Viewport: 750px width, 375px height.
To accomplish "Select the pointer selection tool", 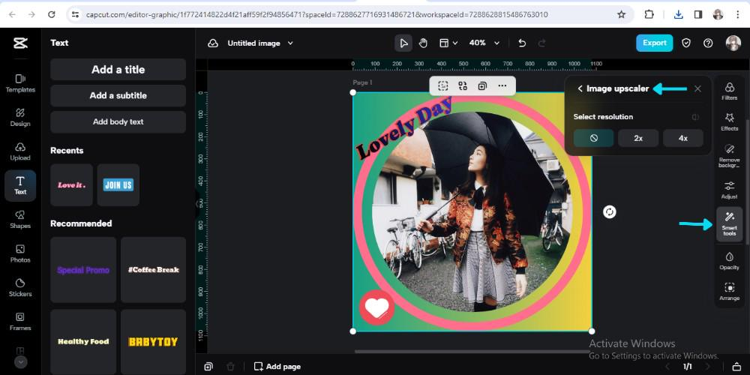I will pos(403,43).
